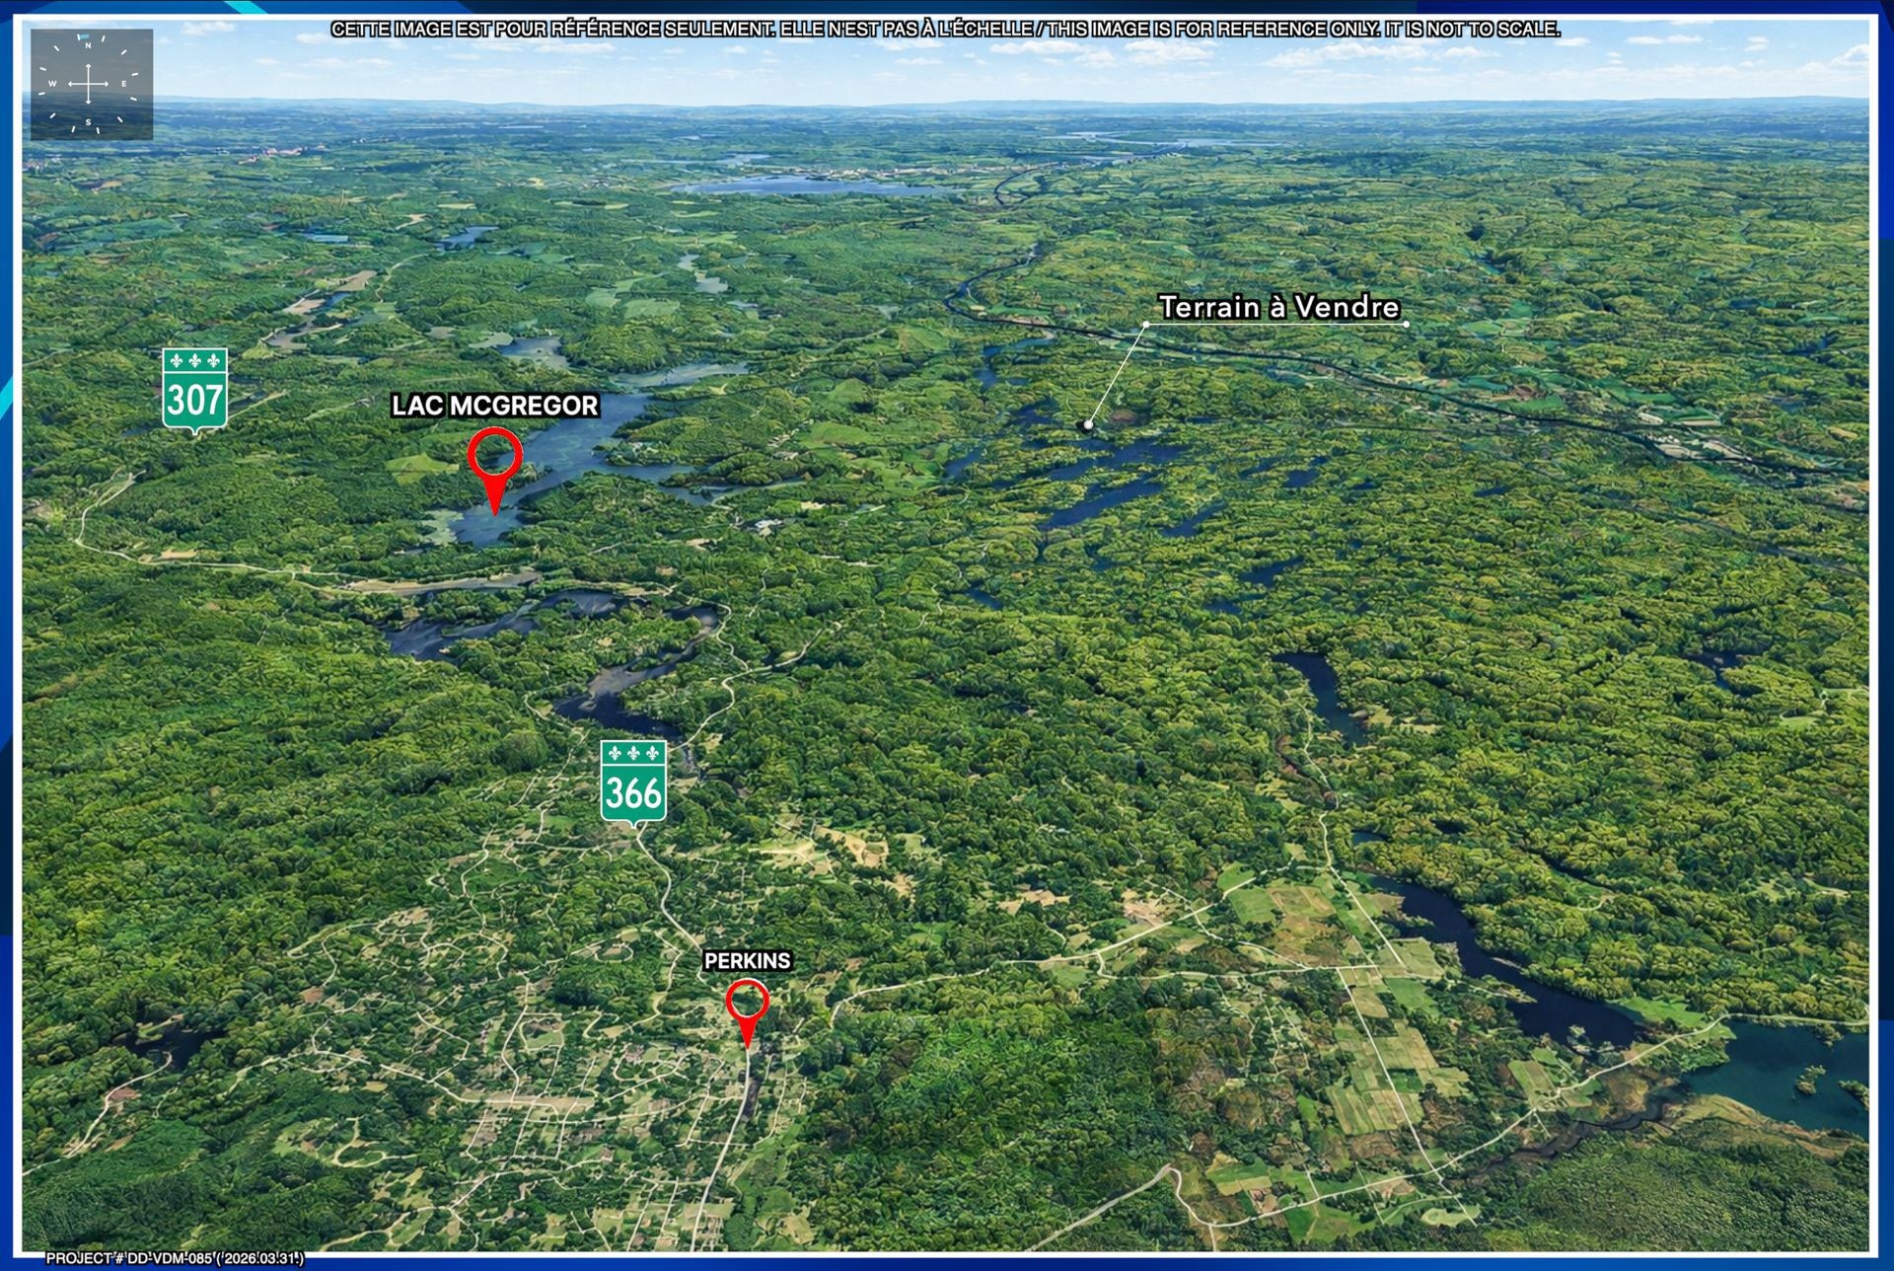Expand the Terrain à Vendre callout label
Screen dimensions: 1894x1271
(x=1279, y=307)
